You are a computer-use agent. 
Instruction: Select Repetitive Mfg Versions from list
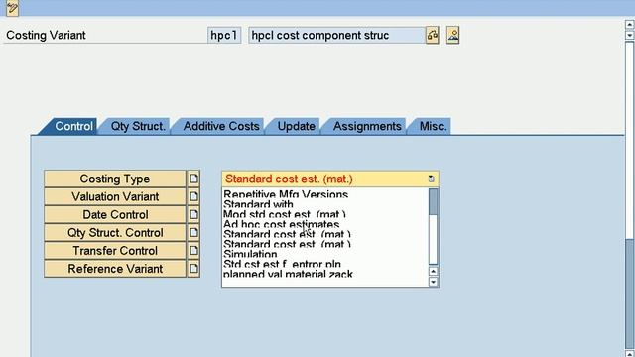(286, 194)
